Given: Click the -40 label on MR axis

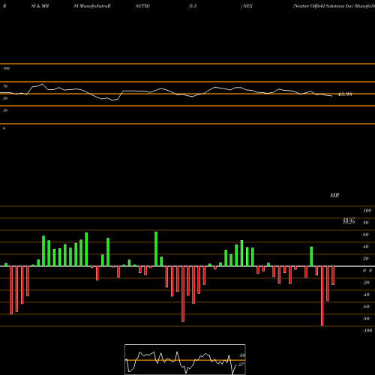Looking at the screenshot, I should coord(366,295).
